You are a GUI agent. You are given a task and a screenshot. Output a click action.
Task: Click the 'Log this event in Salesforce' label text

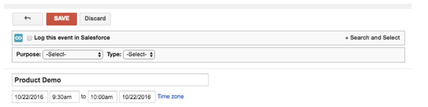(72, 38)
